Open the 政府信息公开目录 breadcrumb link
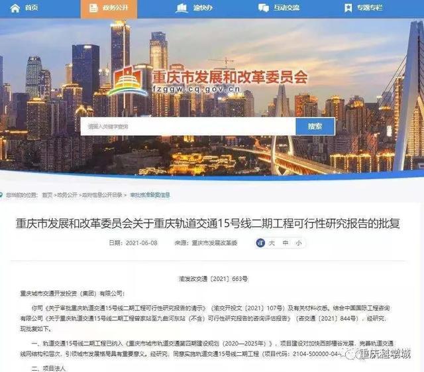424x372 pixels. click(x=102, y=195)
